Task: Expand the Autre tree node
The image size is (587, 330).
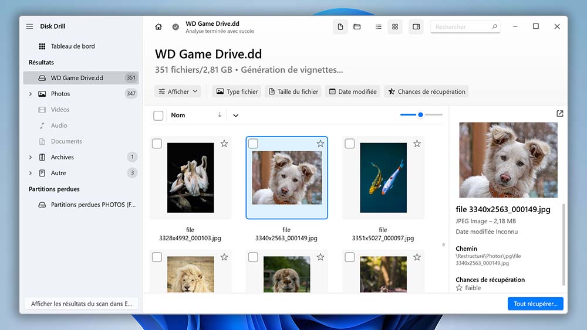Action: (x=31, y=173)
